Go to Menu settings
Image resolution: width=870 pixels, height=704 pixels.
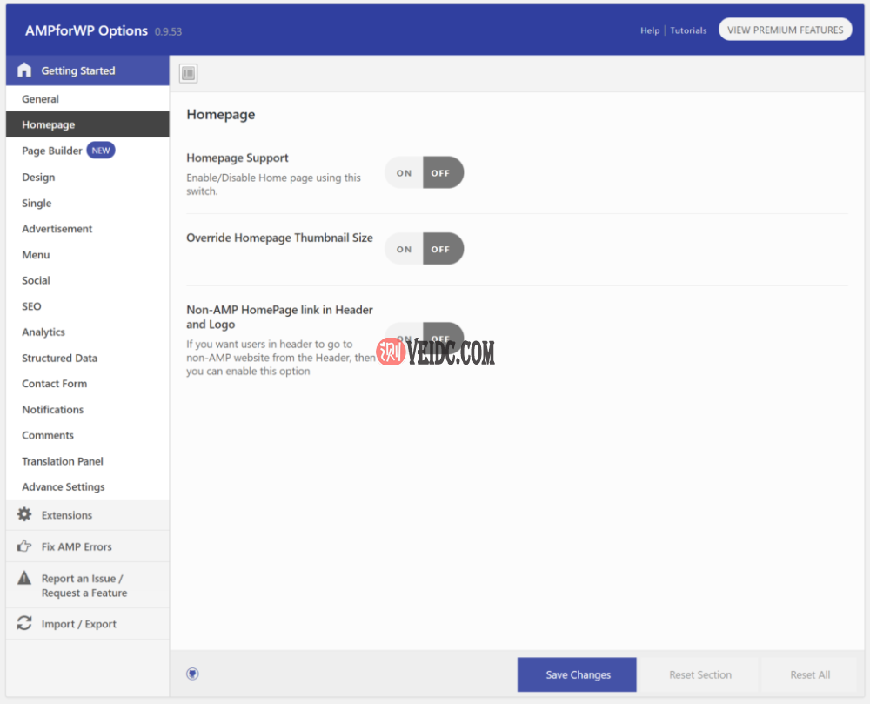tap(88, 255)
